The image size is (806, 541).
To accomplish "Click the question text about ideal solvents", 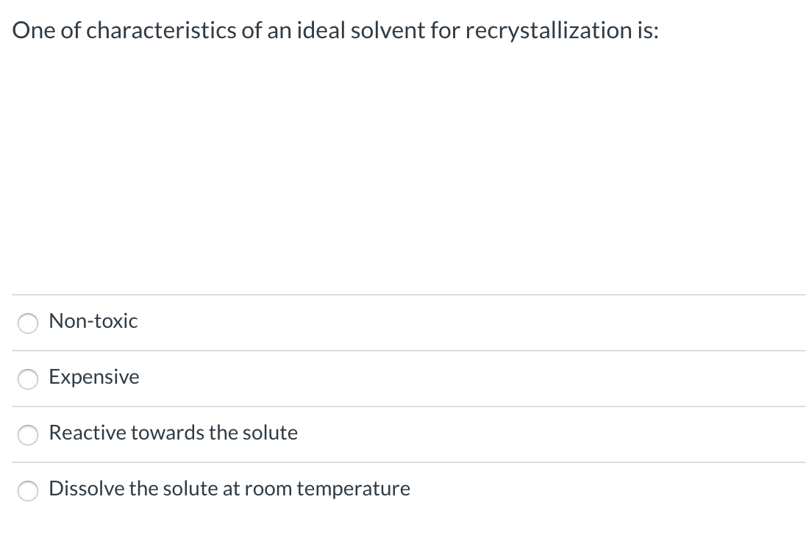I will point(335,30).
